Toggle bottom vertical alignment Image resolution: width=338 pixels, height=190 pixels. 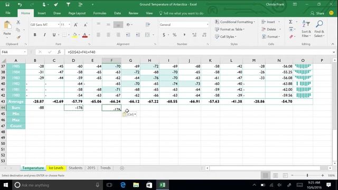pyautogui.click(x=118, y=25)
